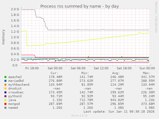
Task: Select the java legend label
Action: coord(12,100)
